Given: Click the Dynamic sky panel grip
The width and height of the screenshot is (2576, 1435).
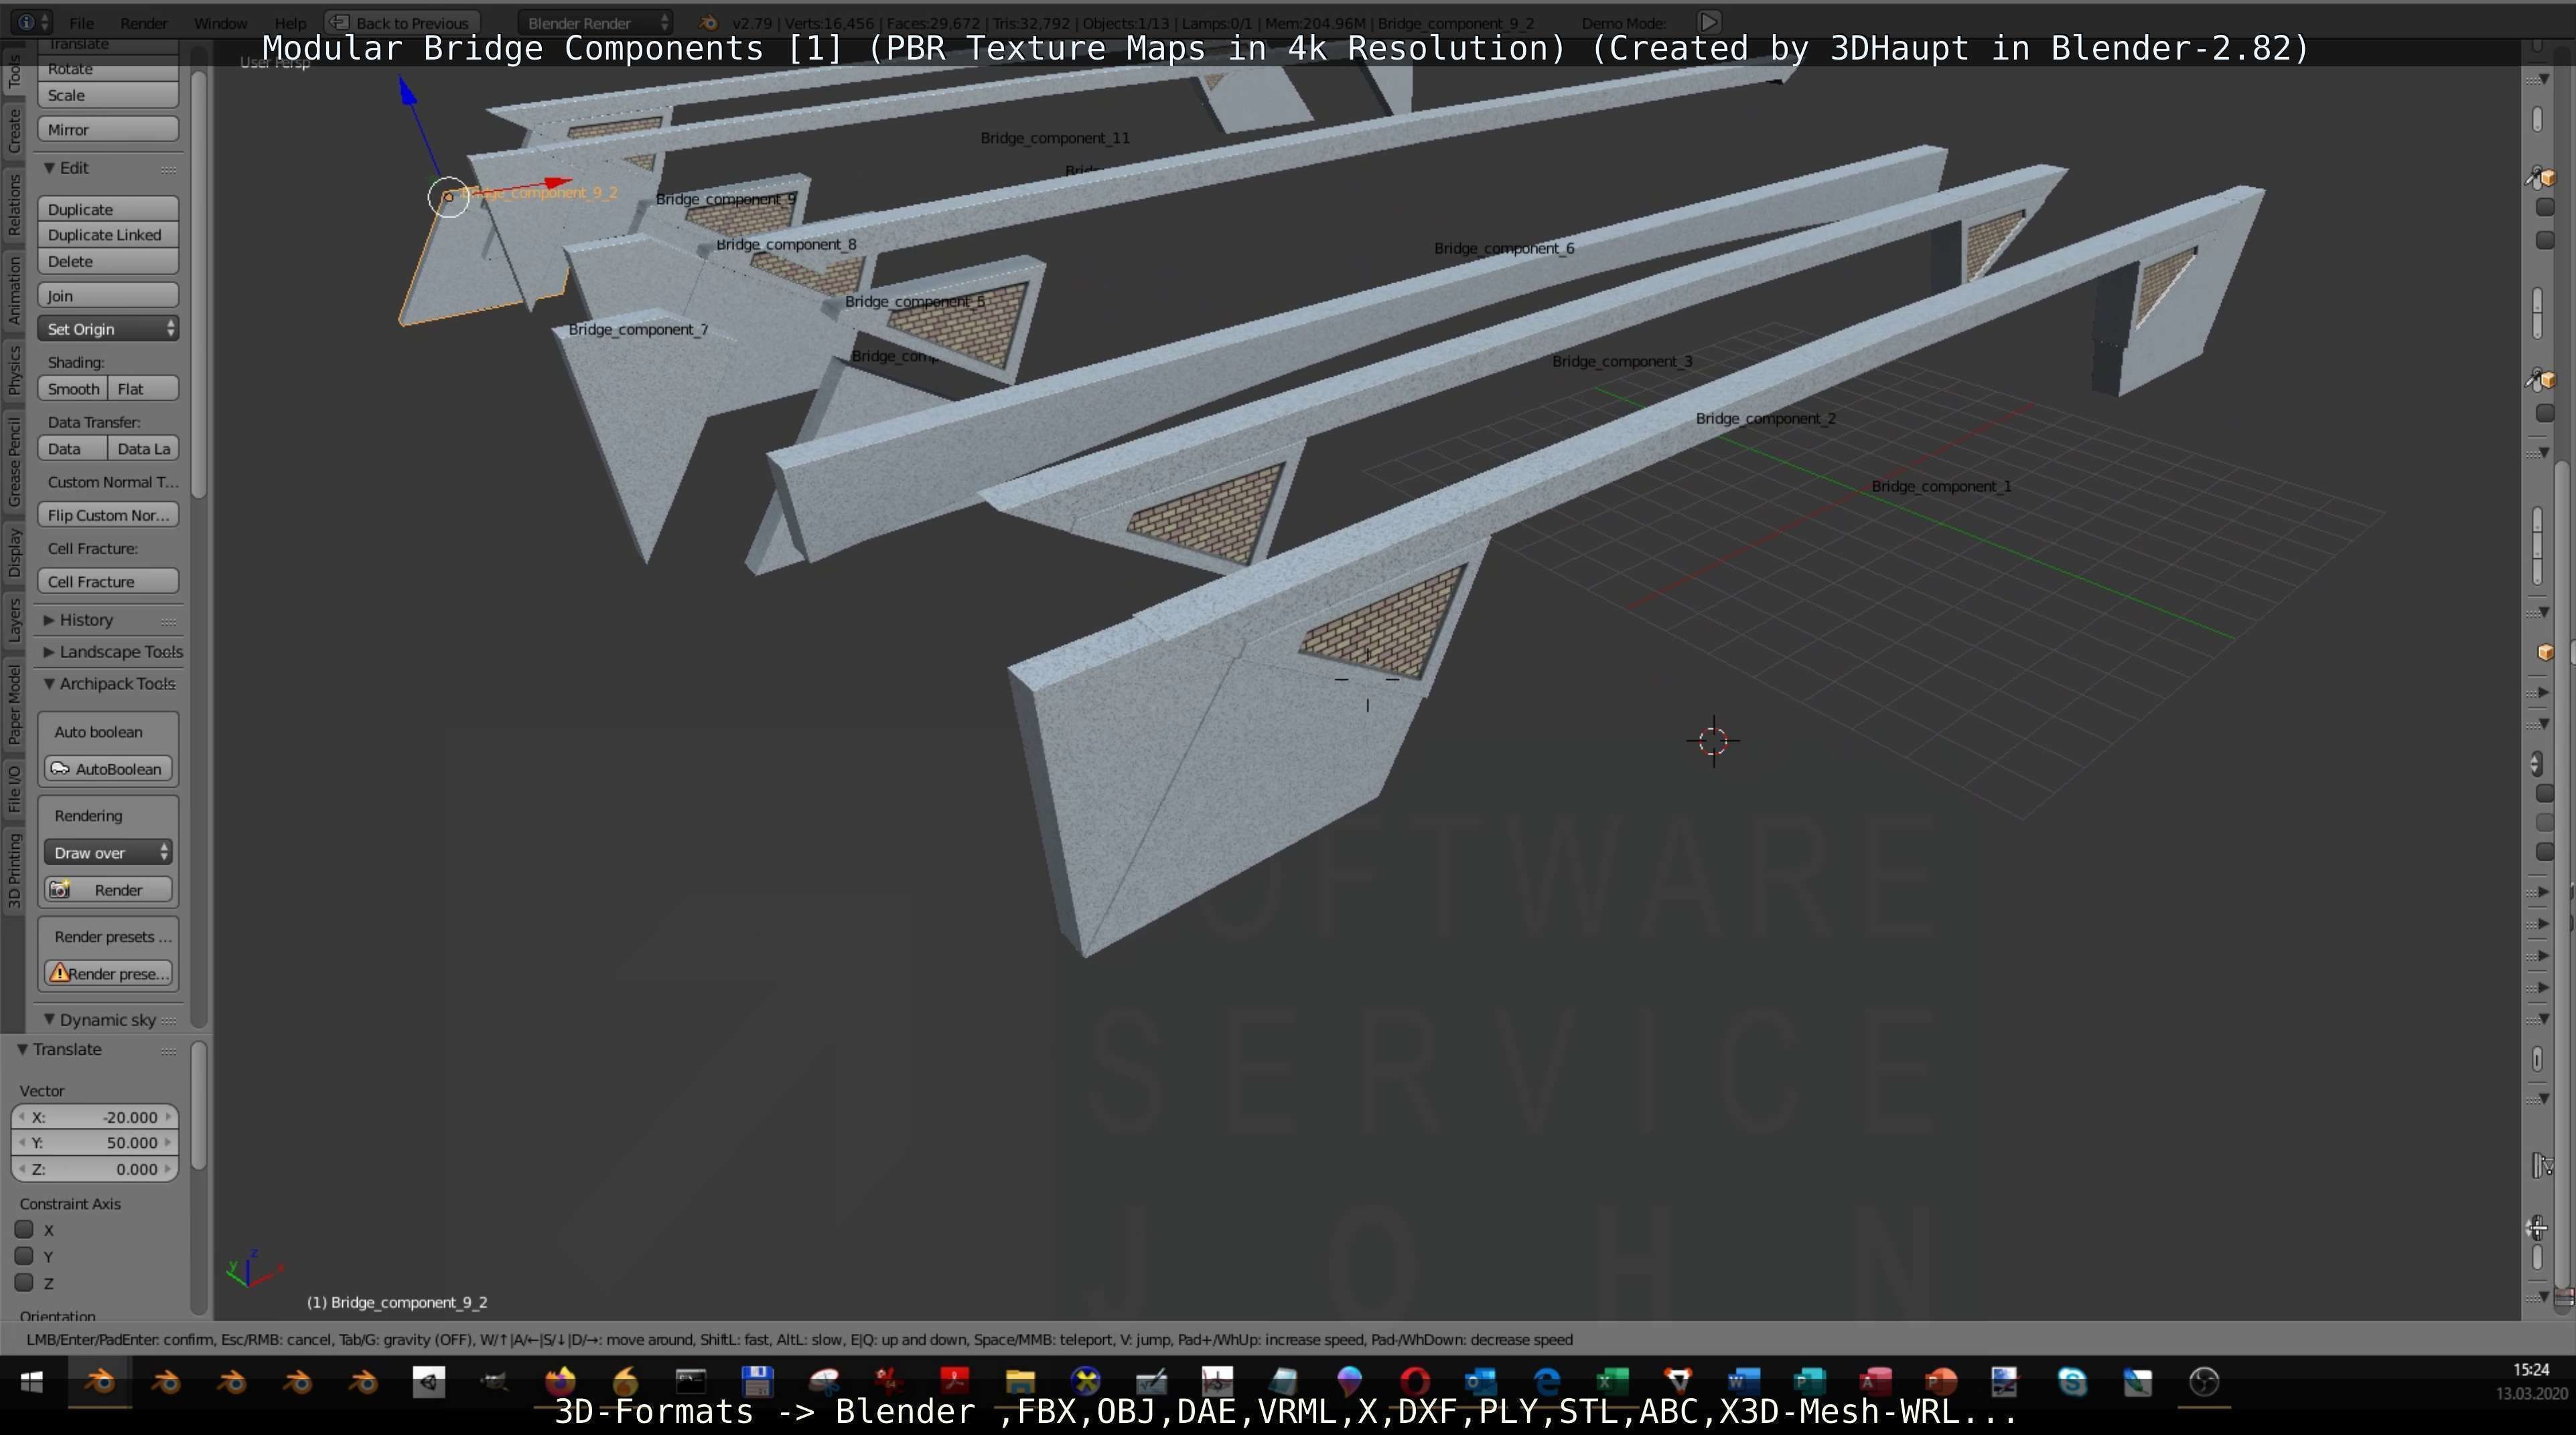Looking at the screenshot, I should coord(169,1020).
